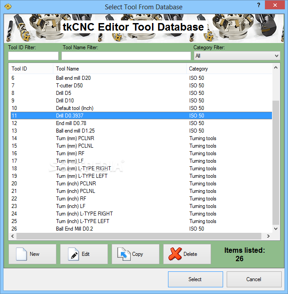Select row 'Drill D10'

(x=141, y=101)
